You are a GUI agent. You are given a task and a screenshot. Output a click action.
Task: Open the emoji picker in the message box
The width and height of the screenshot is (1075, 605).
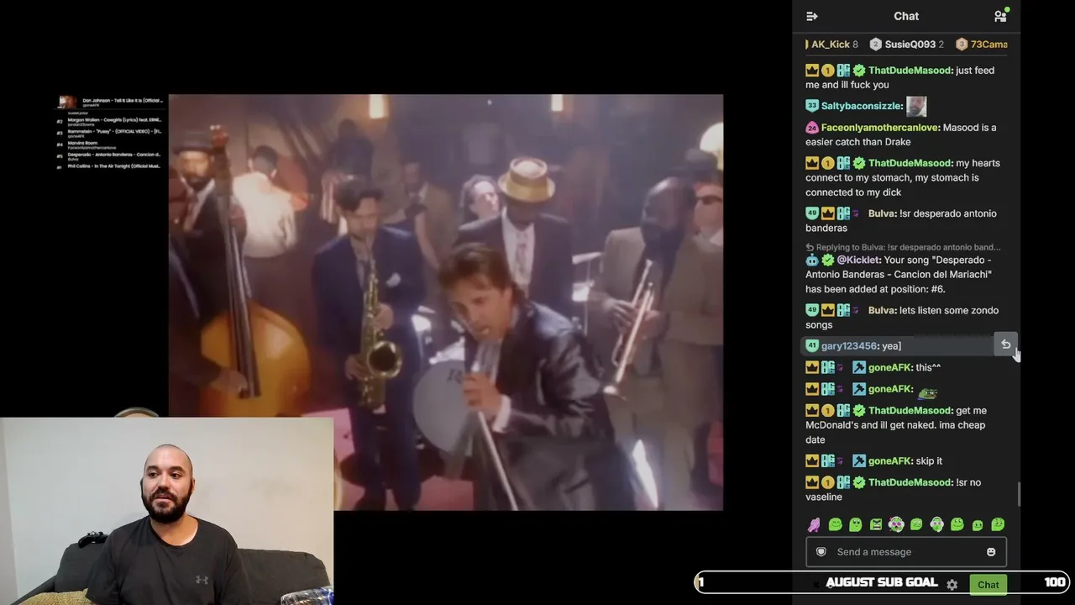(991, 552)
